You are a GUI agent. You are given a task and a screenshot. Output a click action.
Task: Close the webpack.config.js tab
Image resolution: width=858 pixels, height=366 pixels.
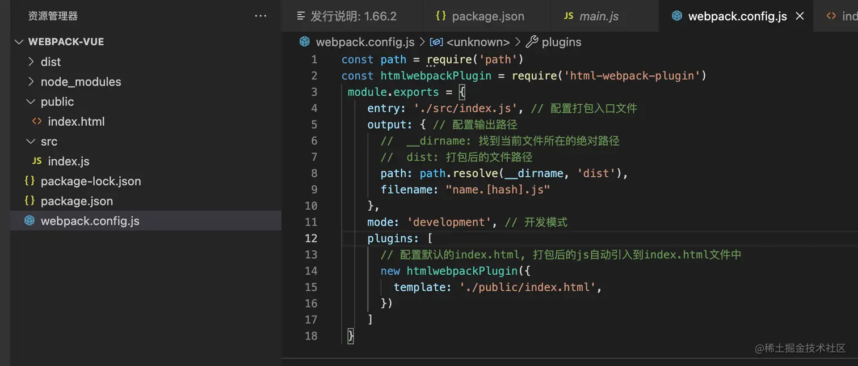800,16
